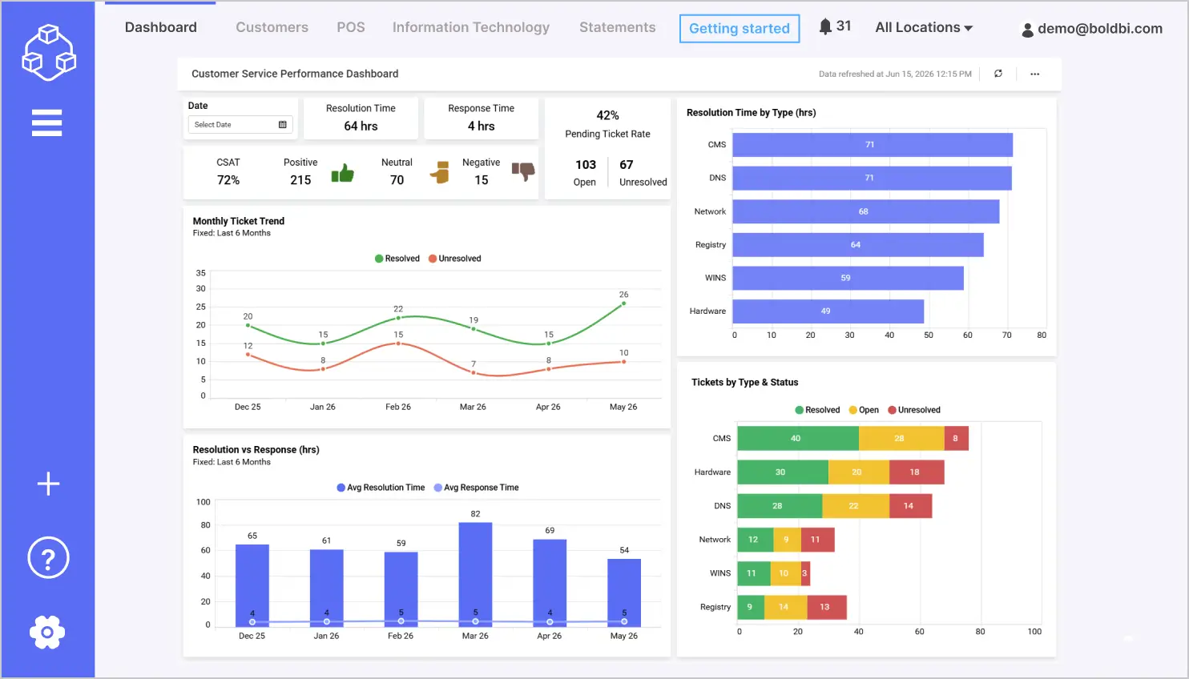This screenshot has height=679, width=1189.
Task: Click the Neutral sideways thumb icon
Action: pyautogui.click(x=439, y=172)
